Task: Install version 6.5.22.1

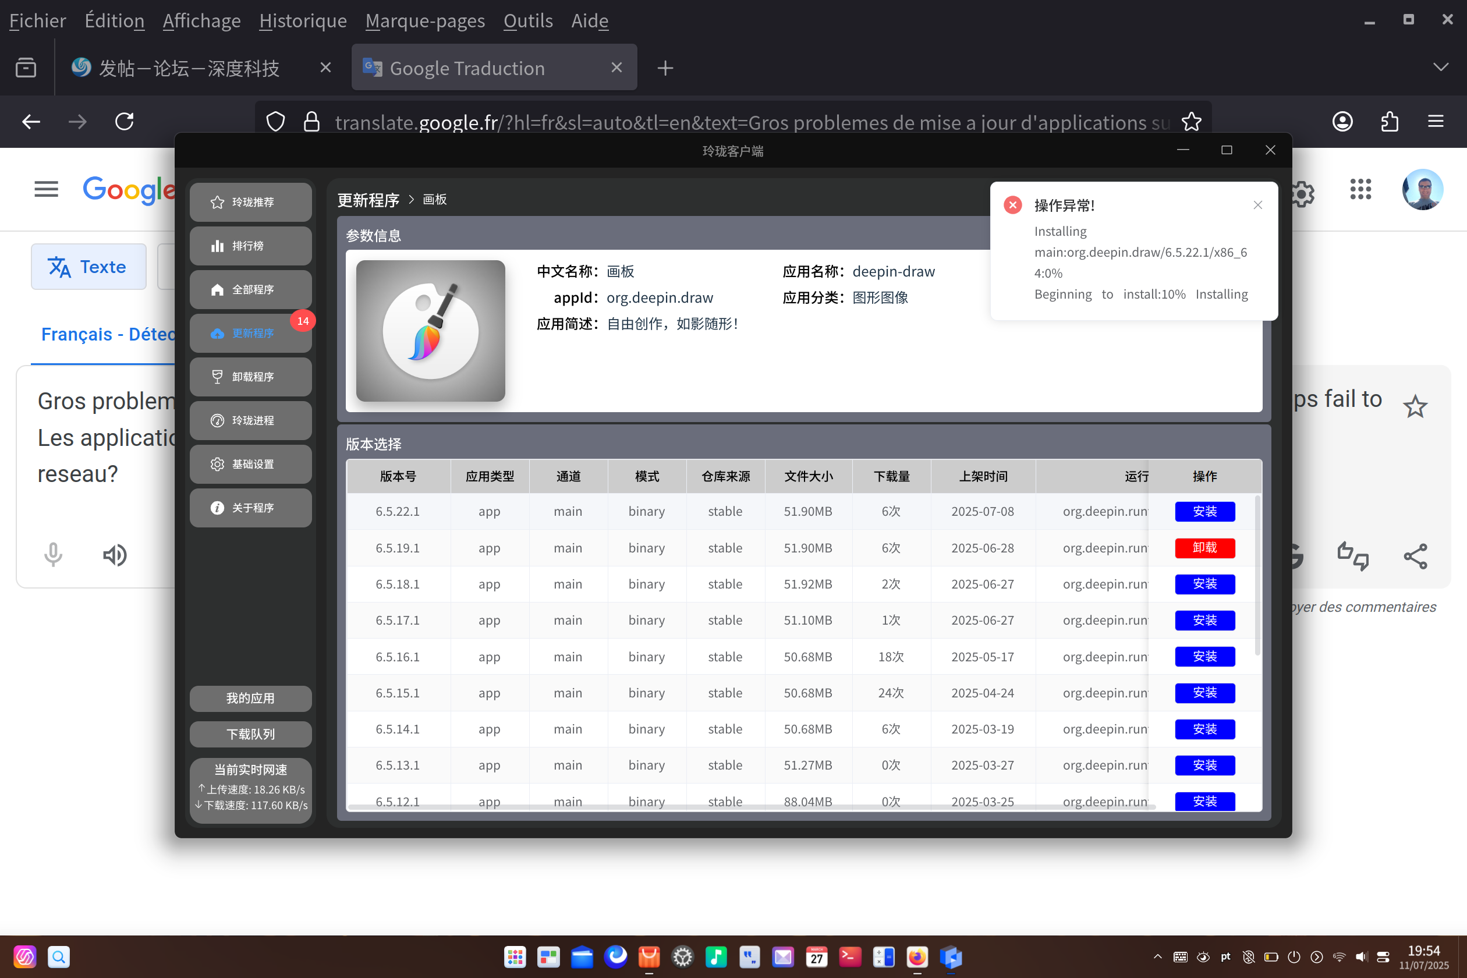Action: point(1205,512)
